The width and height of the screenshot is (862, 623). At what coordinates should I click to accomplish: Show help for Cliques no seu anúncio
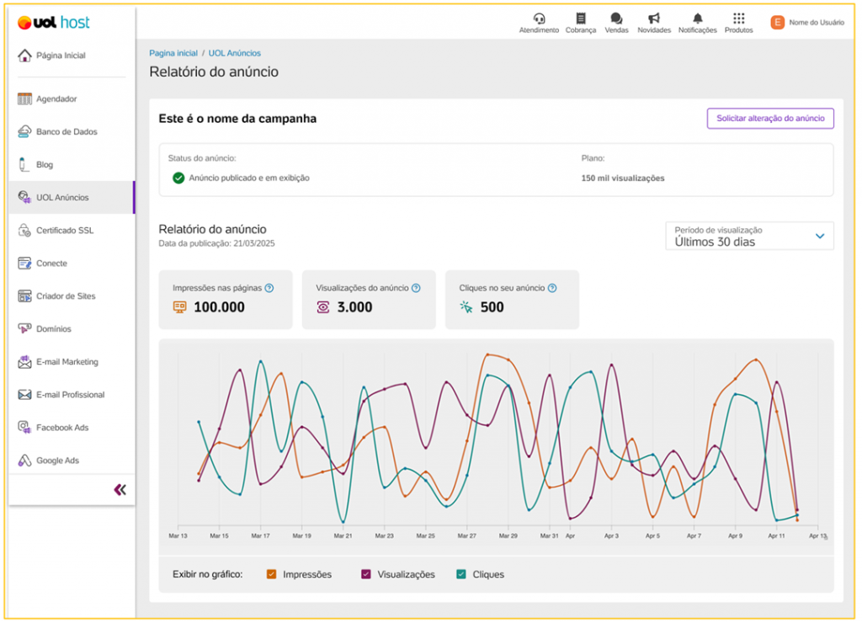click(x=552, y=288)
